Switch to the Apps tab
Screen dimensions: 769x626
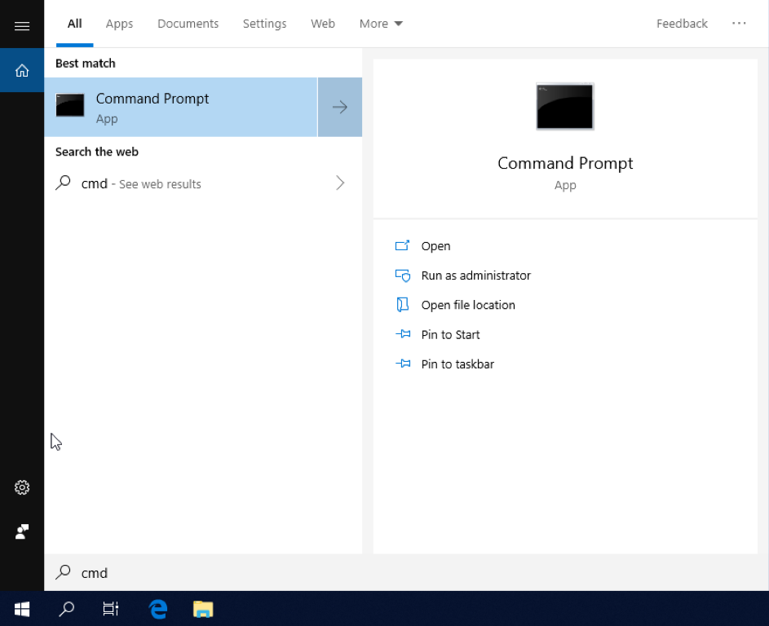coord(119,24)
